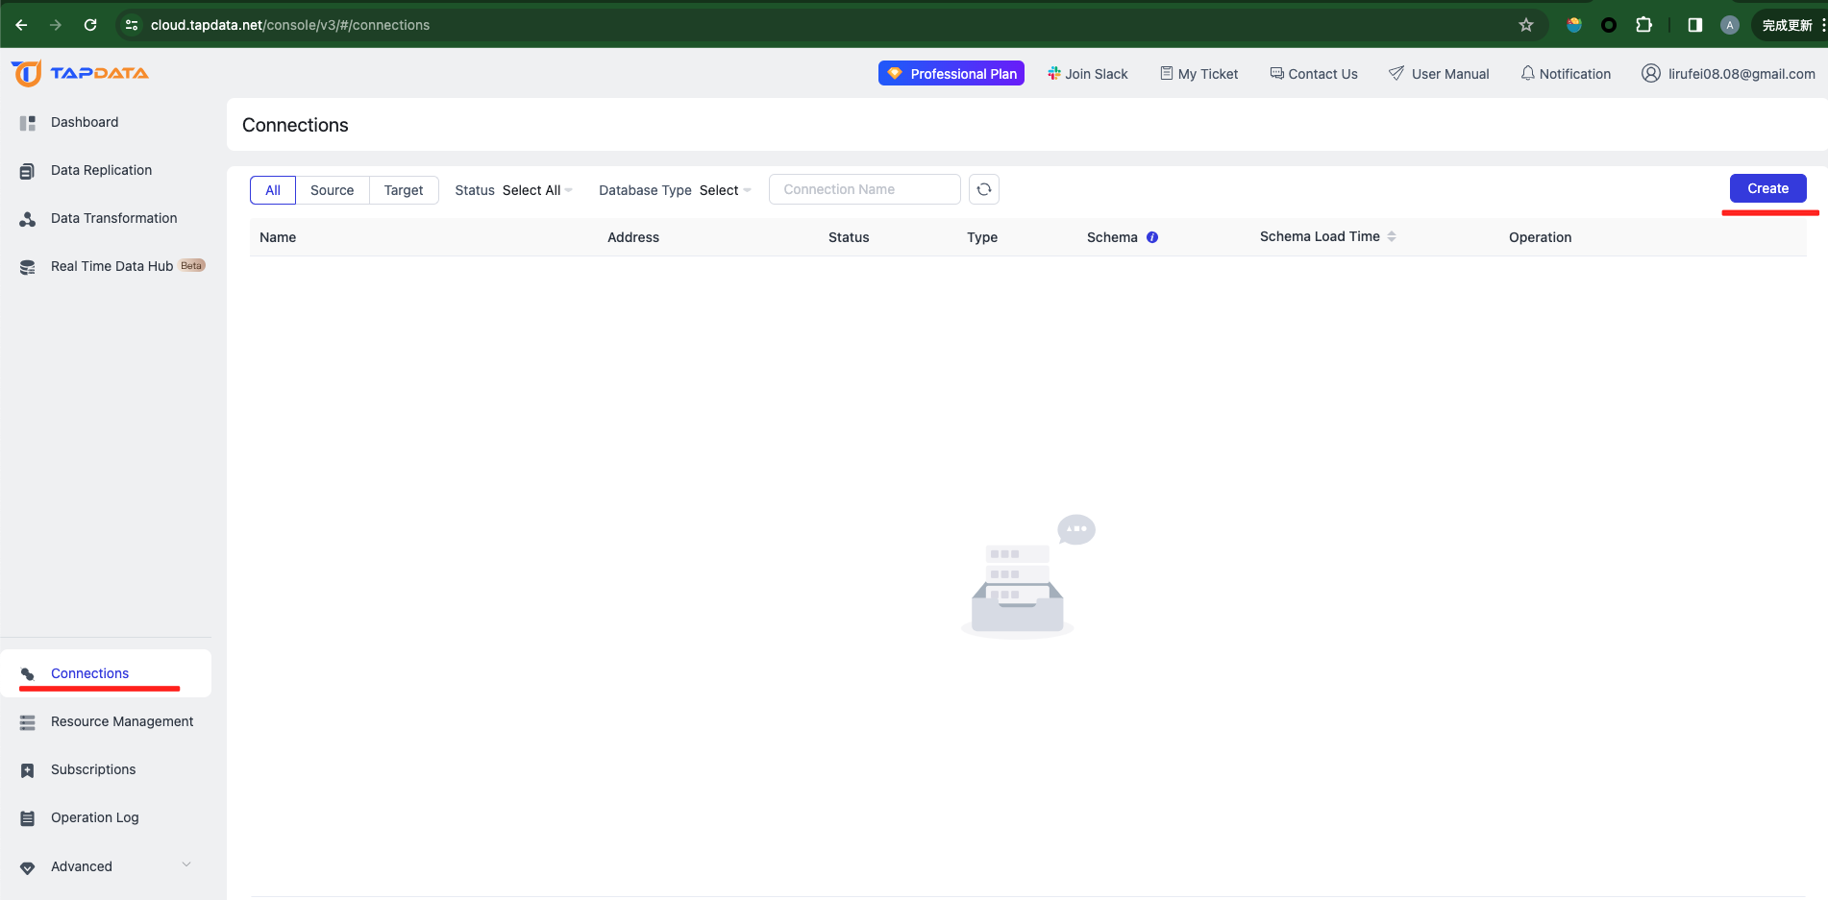
Task: Open the Join Slack link
Action: coord(1097,74)
